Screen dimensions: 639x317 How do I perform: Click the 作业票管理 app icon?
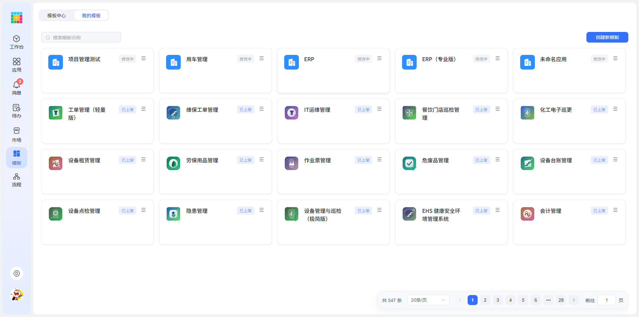point(292,163)
